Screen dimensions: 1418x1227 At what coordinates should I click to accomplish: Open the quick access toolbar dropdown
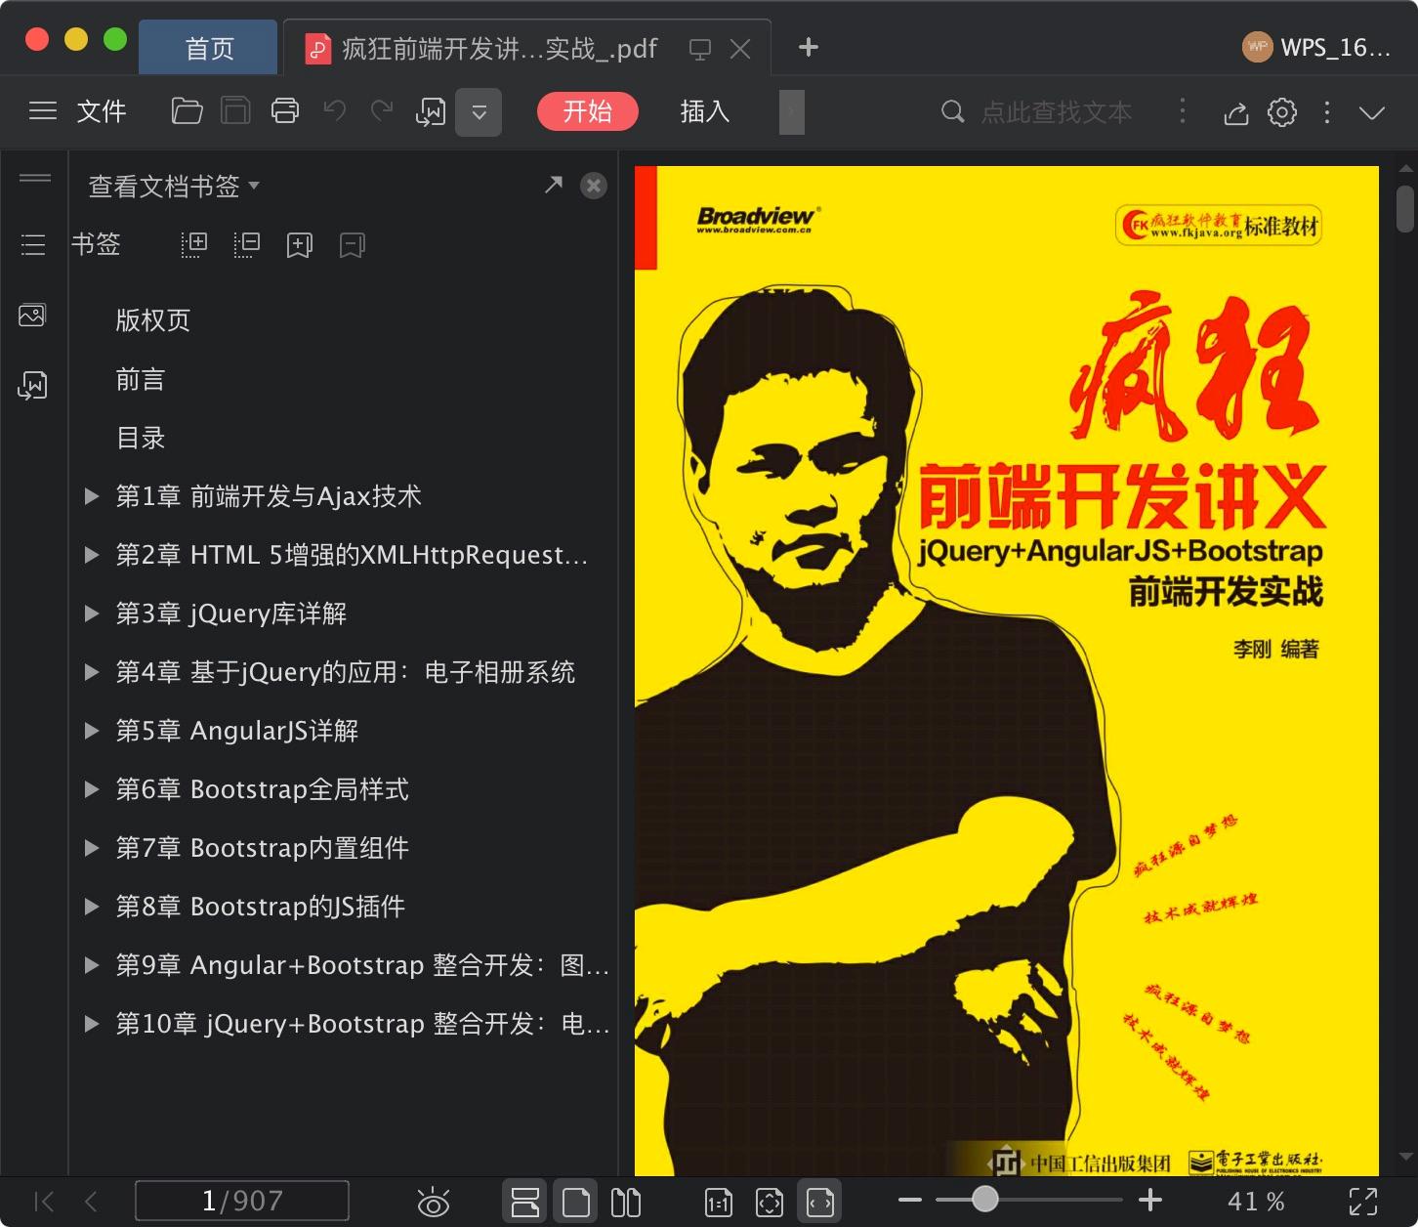[479, 112]
